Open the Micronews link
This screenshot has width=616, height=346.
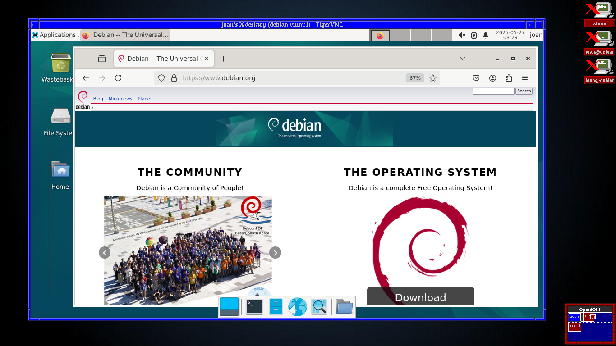click(x=120, y=99)
